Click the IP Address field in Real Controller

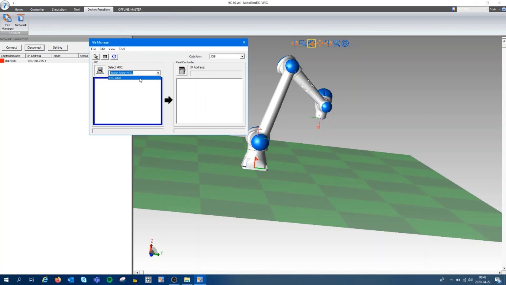pos(216,73)
